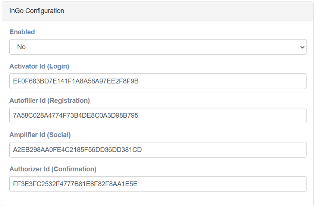Click the A2EB298AA0FE4C2185F56DD36DD381CD value text
The height and width of the screenshot is (206, 314).
pos(77,150)
